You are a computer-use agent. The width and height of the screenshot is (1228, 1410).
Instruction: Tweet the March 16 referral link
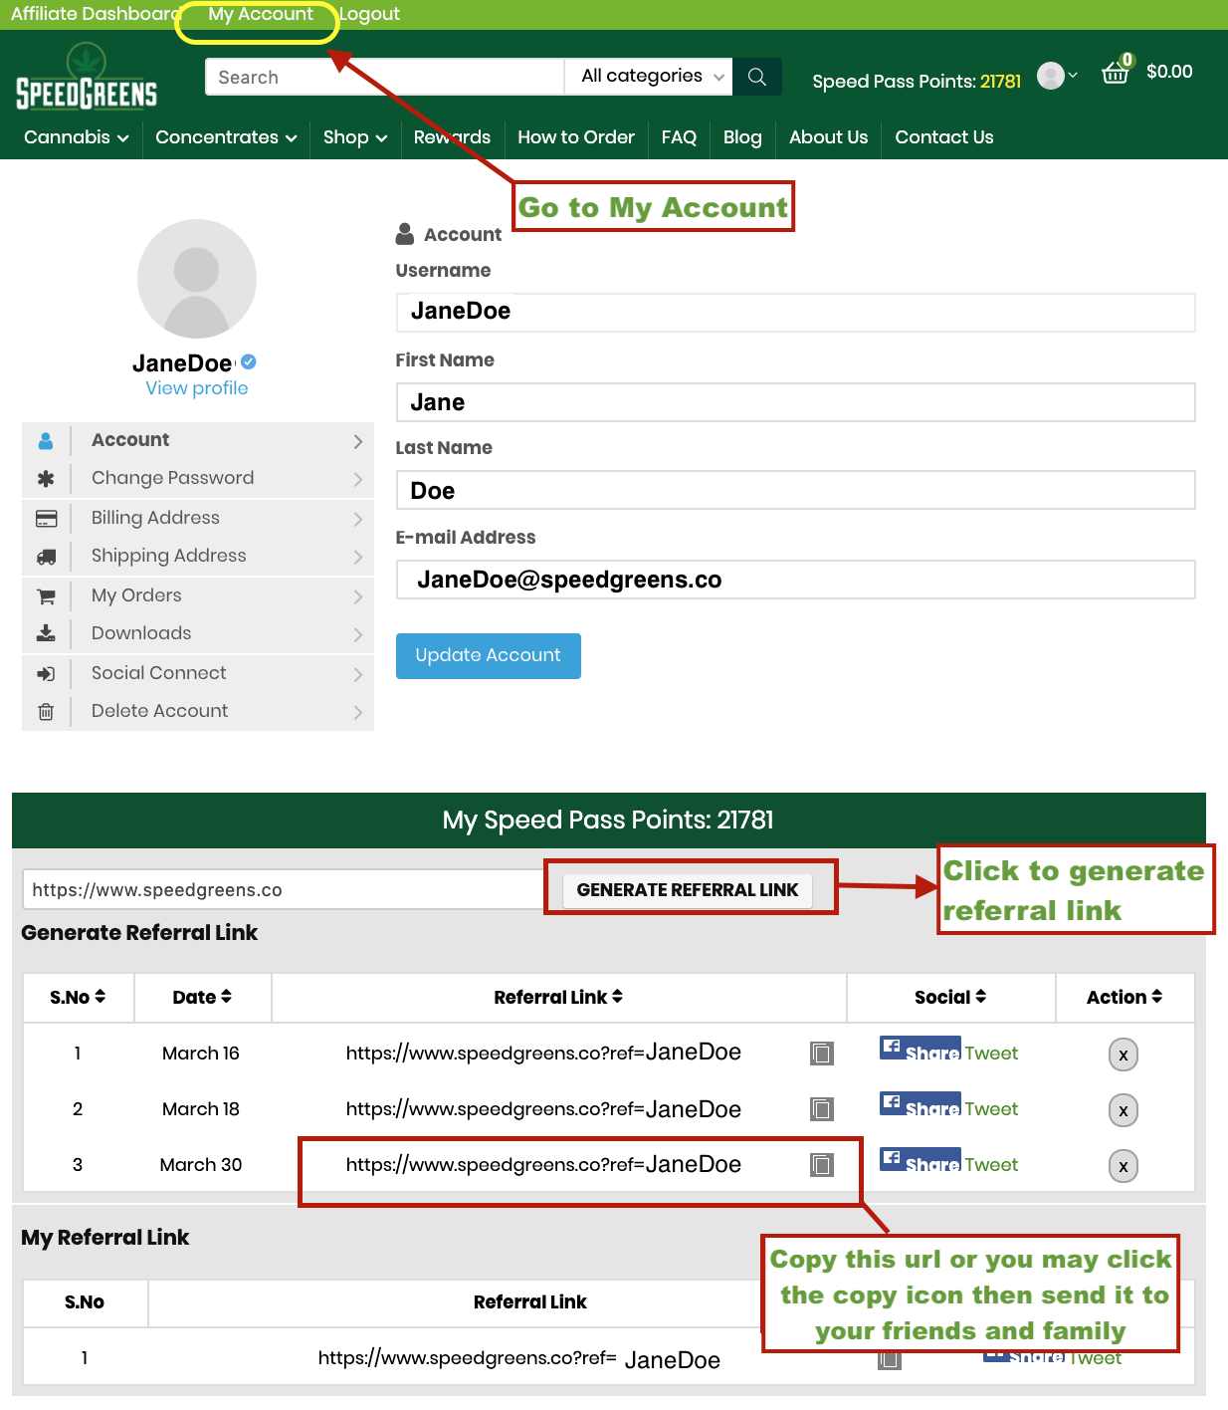991,1054
